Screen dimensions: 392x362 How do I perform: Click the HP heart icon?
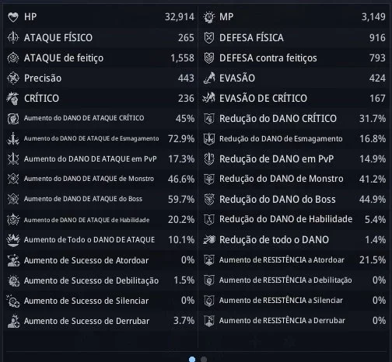pos(13,17)
